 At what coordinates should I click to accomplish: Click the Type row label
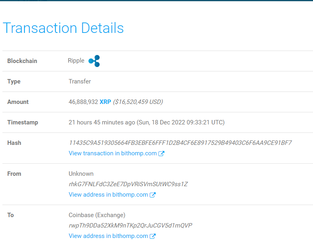coord(14,81)
